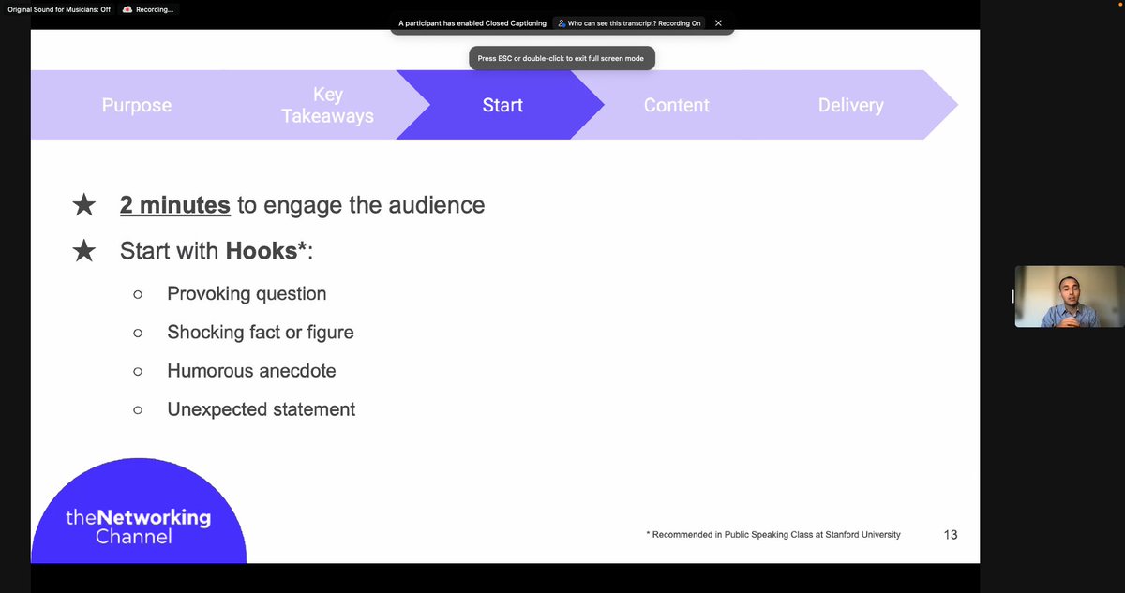Click 'Shocking fact or figure' bullet text

tap(261, 333)
